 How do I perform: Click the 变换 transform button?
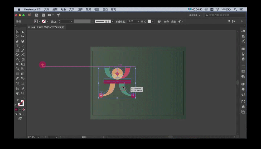174,22
